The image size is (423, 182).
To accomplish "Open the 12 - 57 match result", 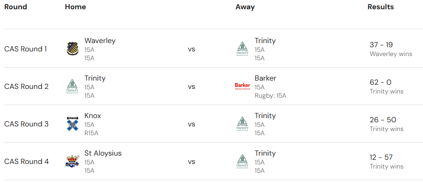I will 381,157.
